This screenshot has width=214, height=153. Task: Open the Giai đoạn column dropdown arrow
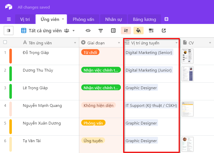(x=119, y=43)
